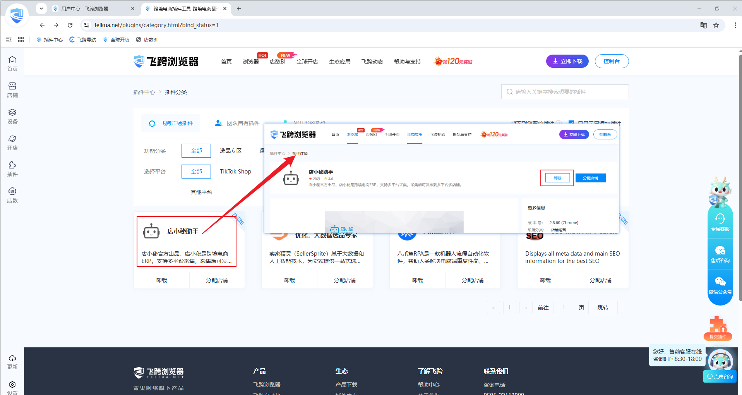Click the 插件中心 breadcrumb link
The image size is (742, 395).
click(x=144, y=92)
